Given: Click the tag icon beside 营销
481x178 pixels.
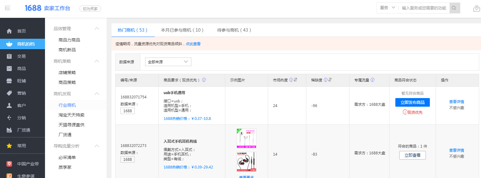Looking at the screenshot, I should (9, 93).
